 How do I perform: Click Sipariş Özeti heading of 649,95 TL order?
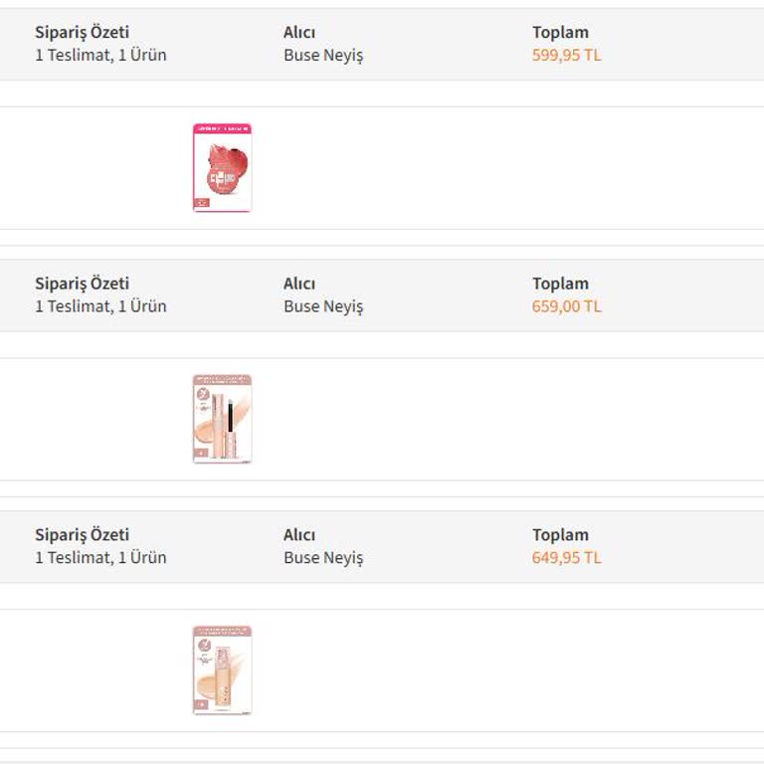pyautogui.click(x=82, y=535)
